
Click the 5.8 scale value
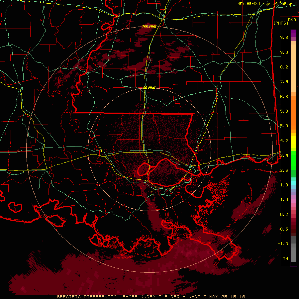284,111
